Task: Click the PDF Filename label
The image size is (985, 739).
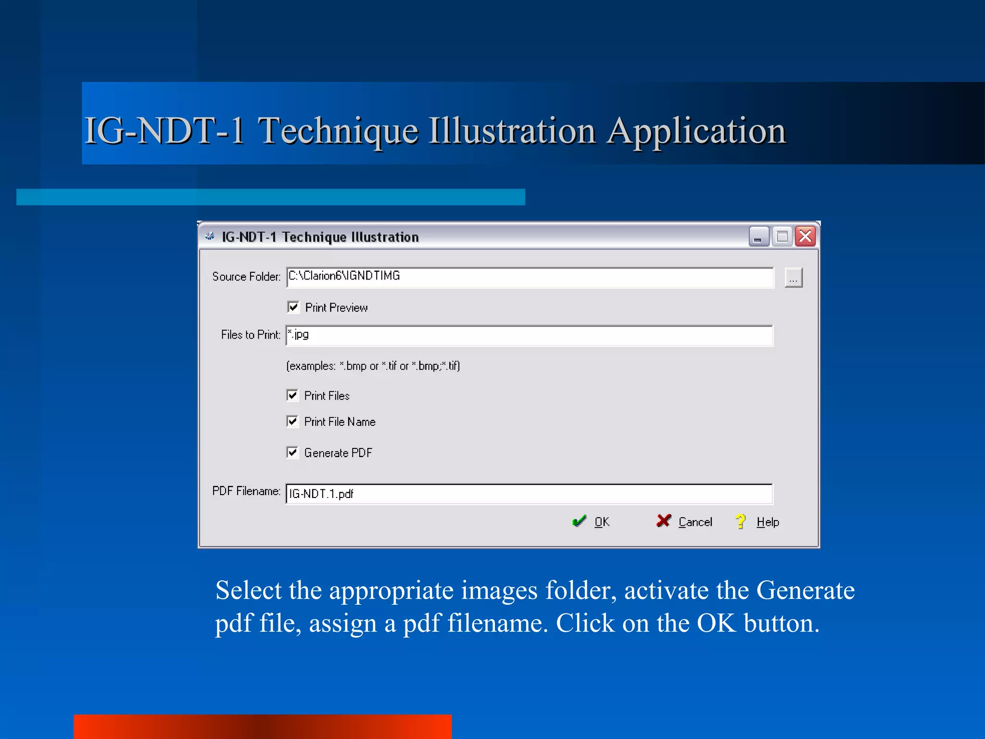Action: [x=246, y=491]
